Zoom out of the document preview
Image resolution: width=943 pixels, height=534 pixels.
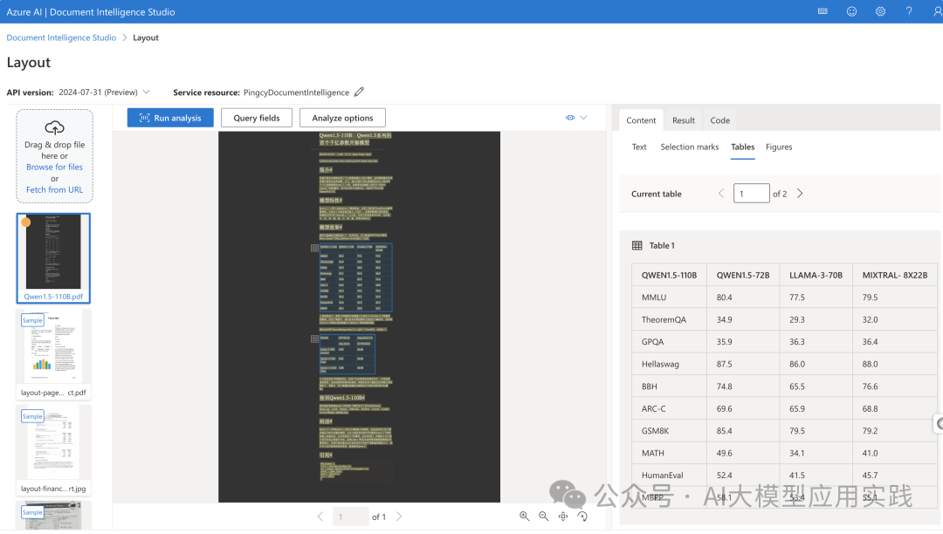(x=544, y=516)
